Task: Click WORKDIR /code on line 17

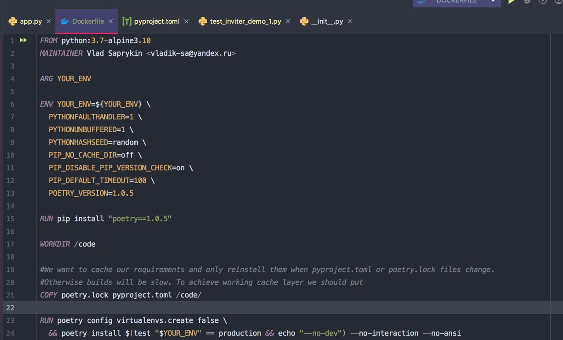Action: pos(68,244)
